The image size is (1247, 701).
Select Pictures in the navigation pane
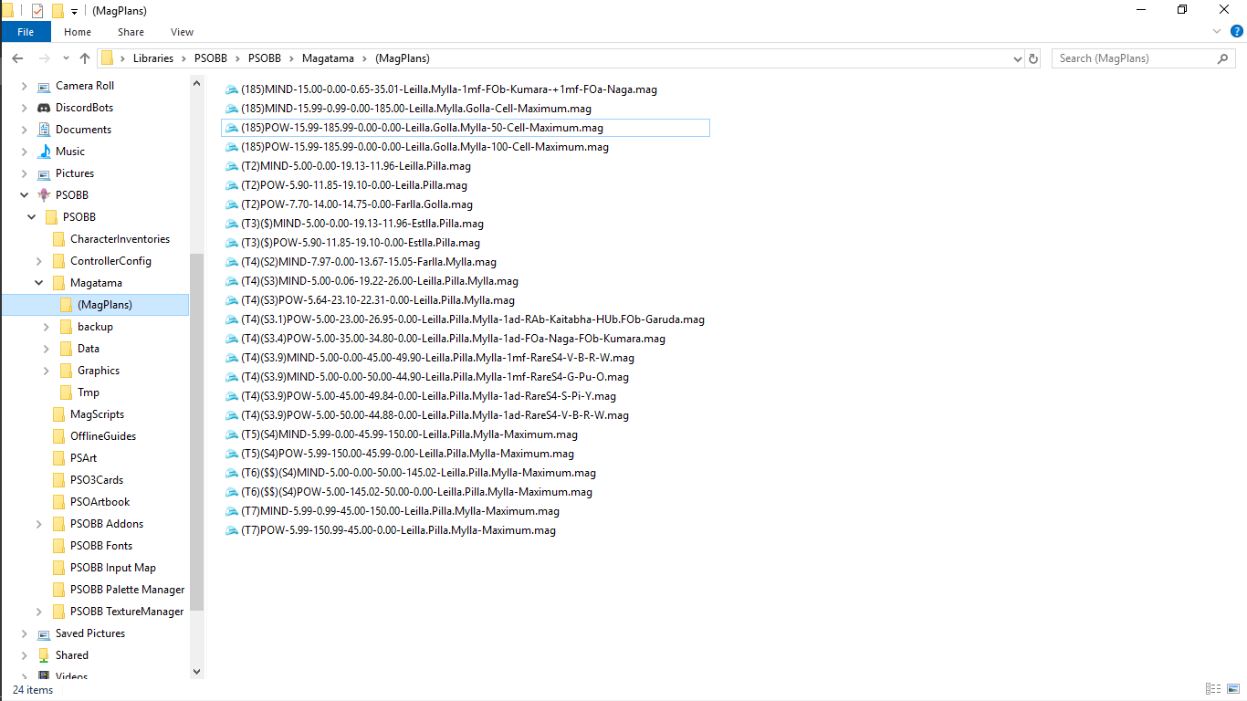click(x=75, y=173)
